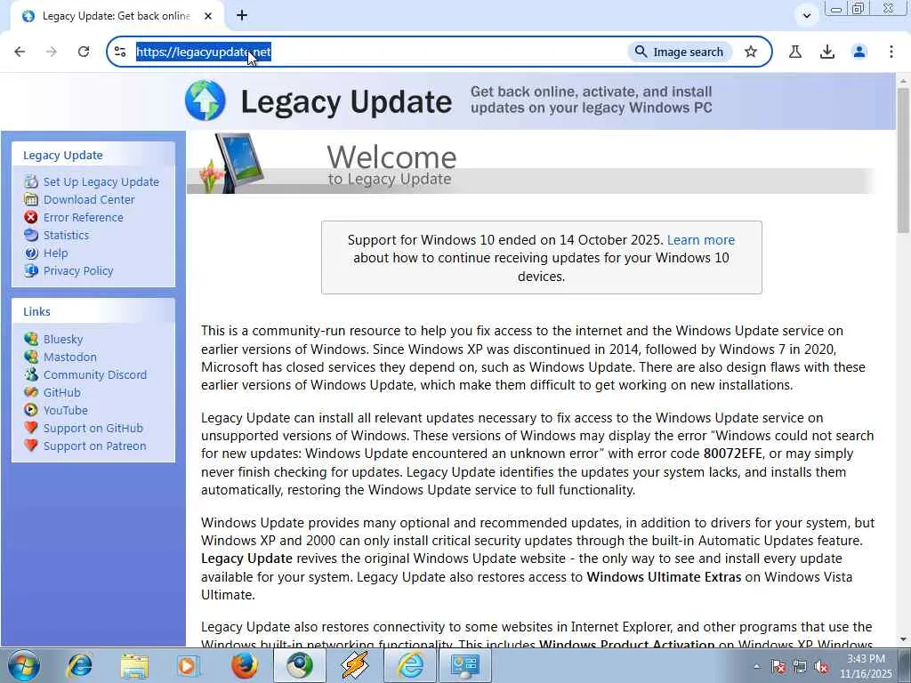Open Support on Patreon link
The width and height of the screenshot is (911, 683).
point(94,446)
